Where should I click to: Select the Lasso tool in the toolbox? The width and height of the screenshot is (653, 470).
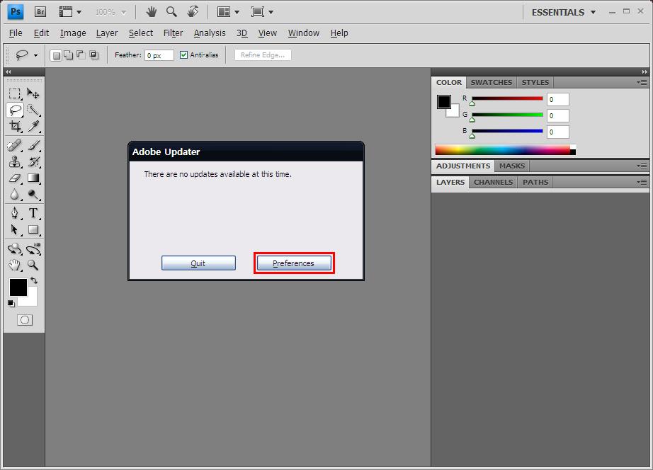click(15, 110)
